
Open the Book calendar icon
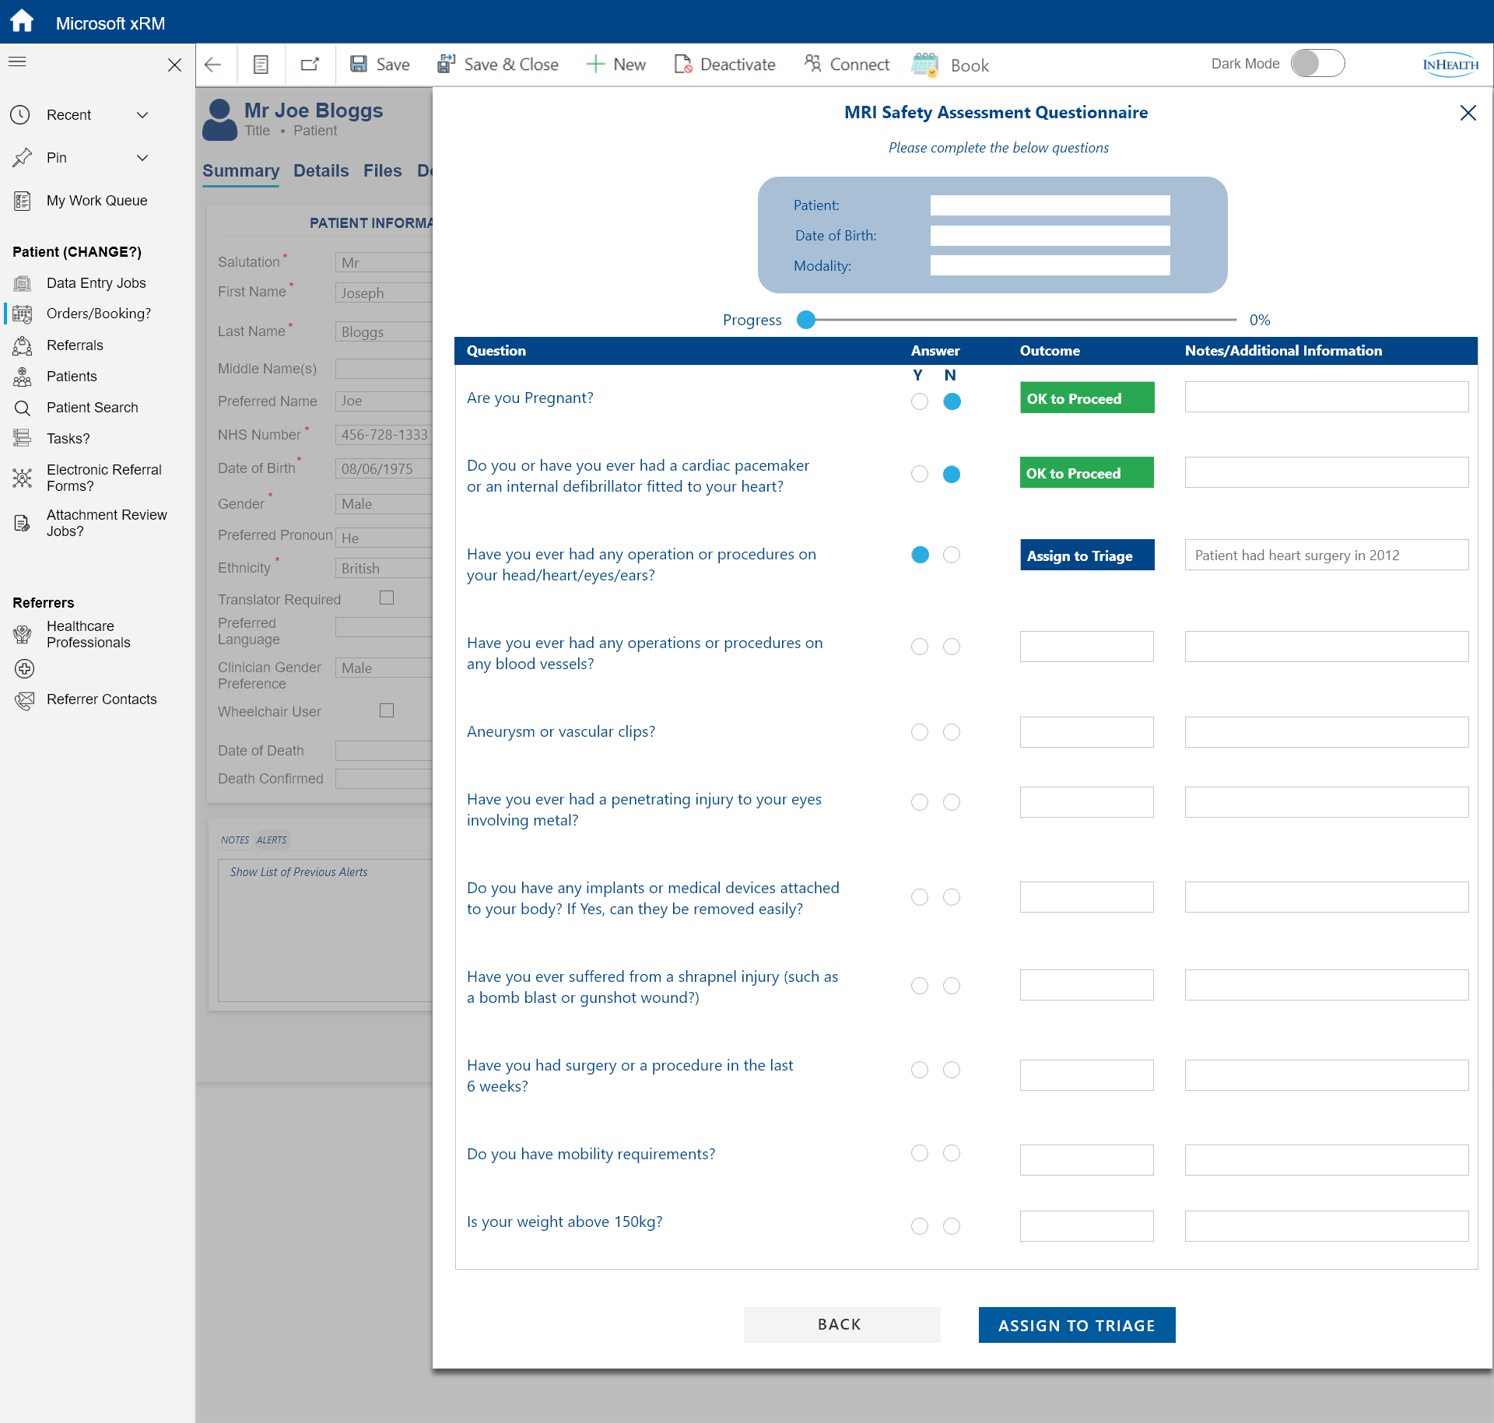925,65
